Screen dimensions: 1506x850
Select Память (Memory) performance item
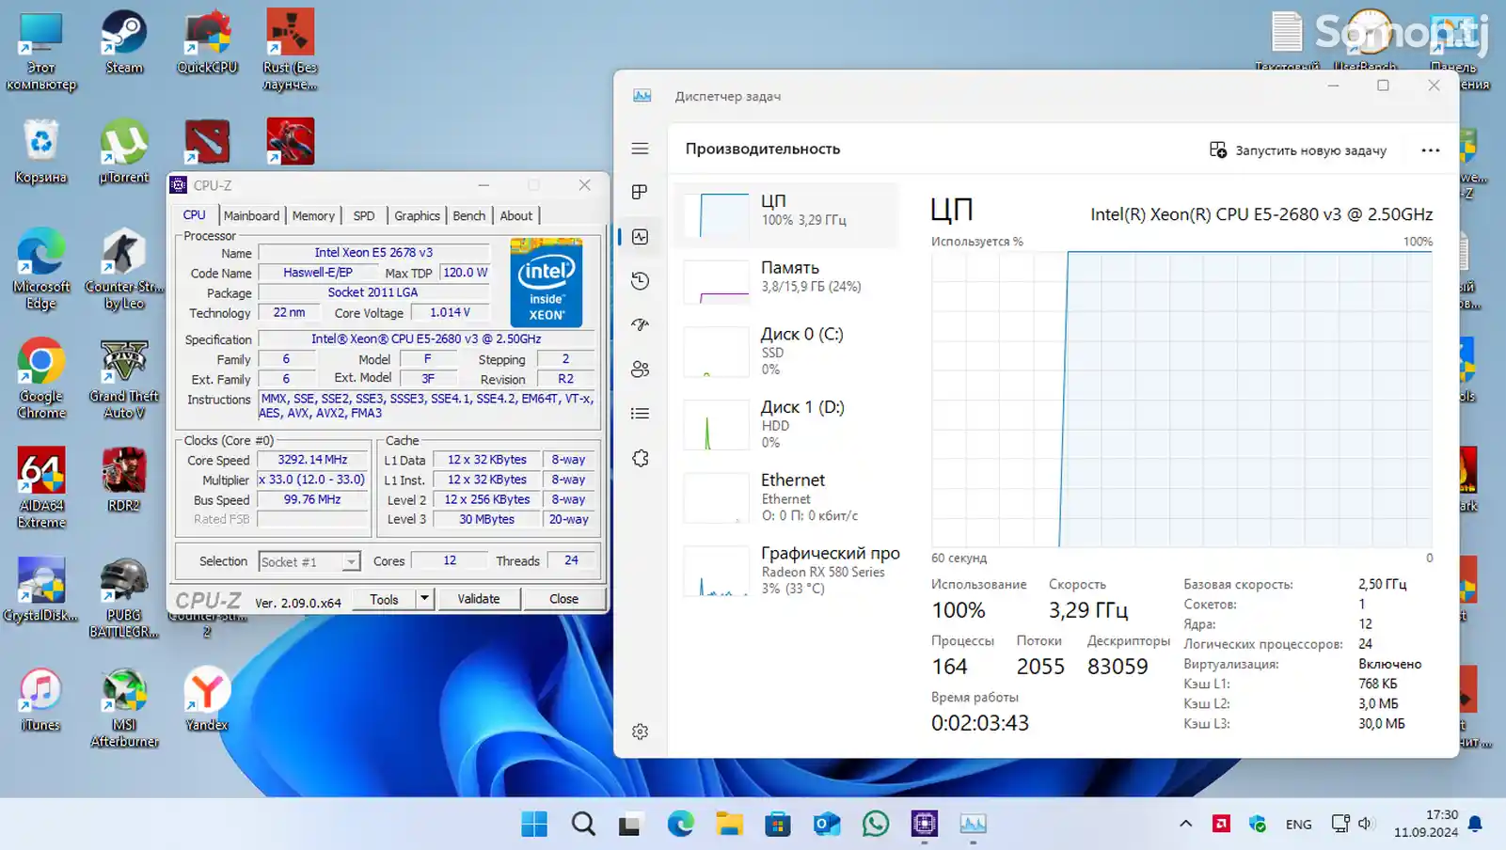pyautogui.click(x=787, y=281)
